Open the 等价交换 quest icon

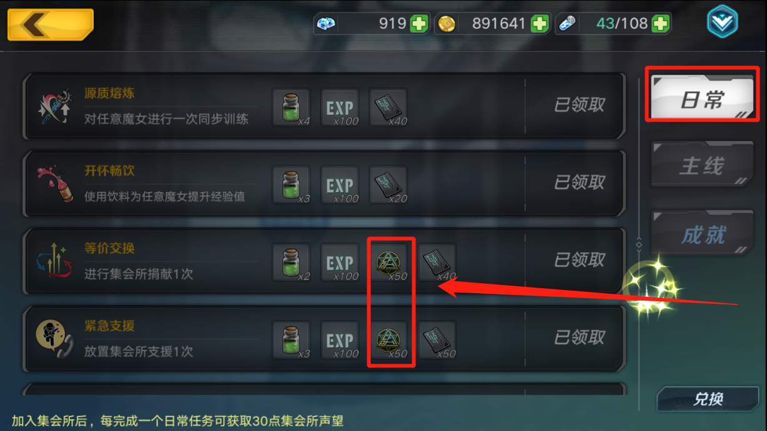[54, 261]
